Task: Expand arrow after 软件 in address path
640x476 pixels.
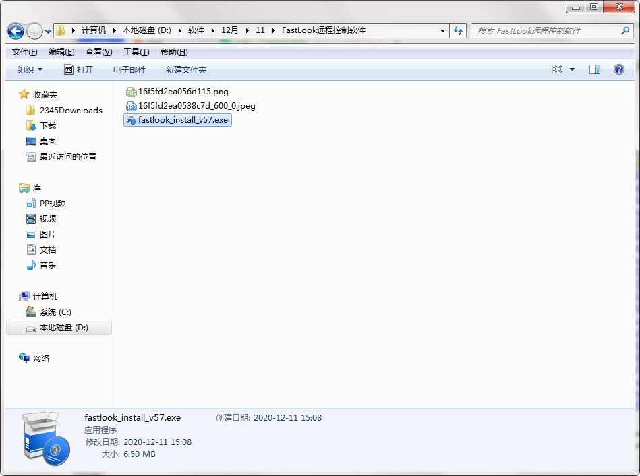Action: pos(212,30)
